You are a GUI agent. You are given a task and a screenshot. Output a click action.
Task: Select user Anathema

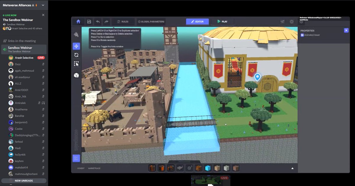coord(26,109)
